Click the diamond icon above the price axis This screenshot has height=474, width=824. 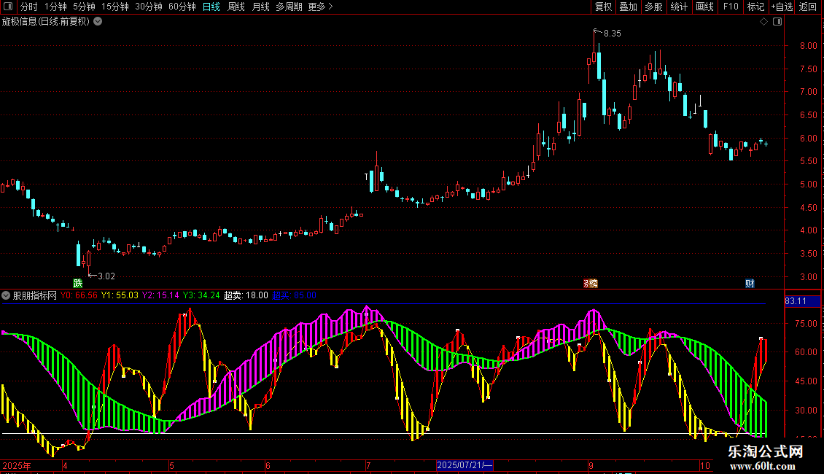click(764, 22)
